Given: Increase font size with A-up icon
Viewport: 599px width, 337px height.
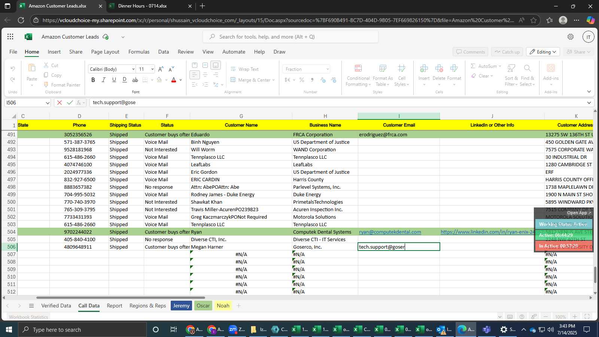Looking at the screenshot, I should point(161,69).
